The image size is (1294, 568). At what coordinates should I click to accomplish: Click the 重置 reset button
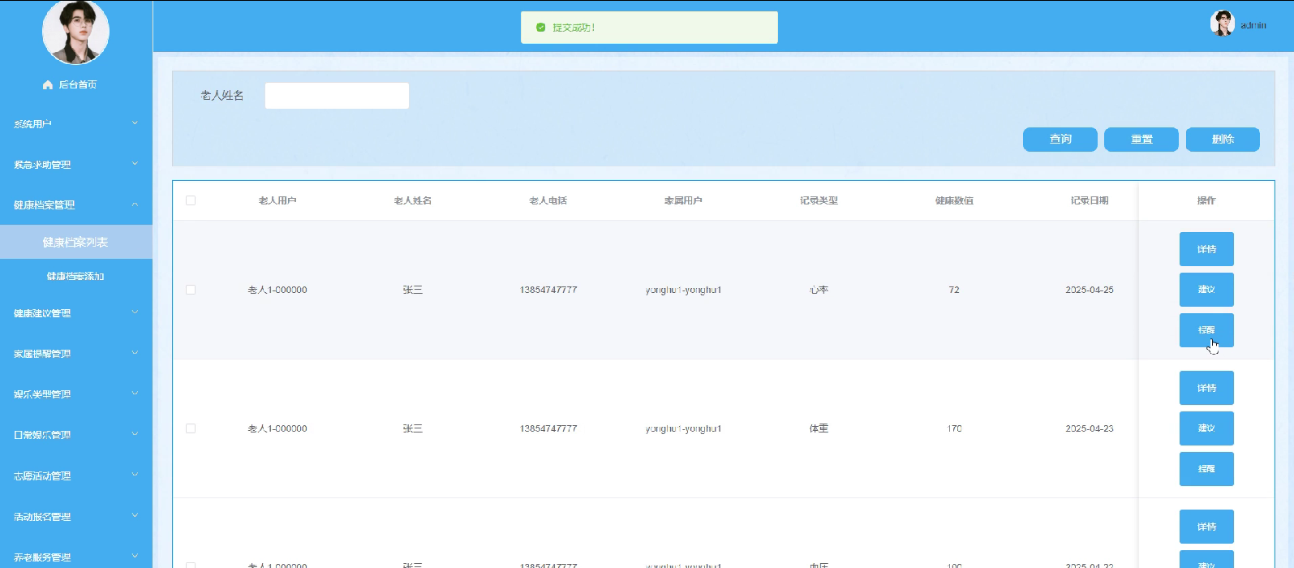(1141, 140)
